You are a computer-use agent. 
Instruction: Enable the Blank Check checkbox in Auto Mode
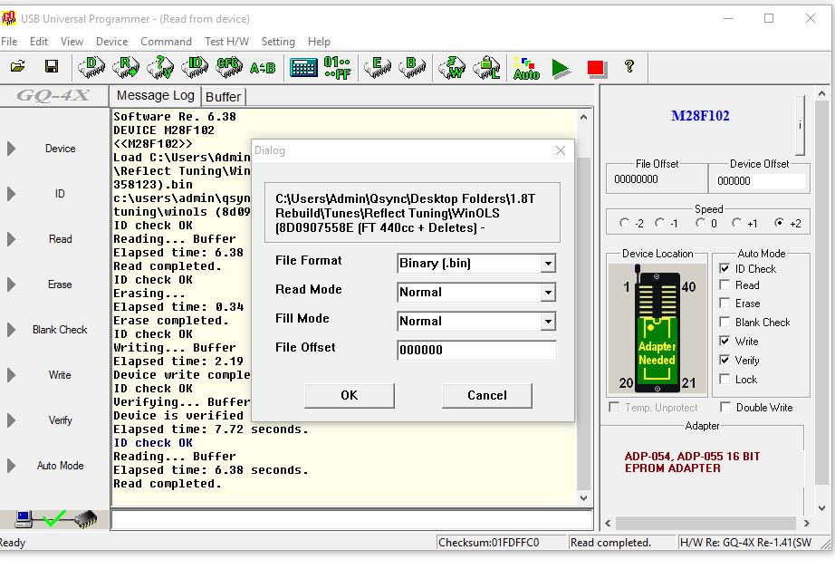pos(725,323)
